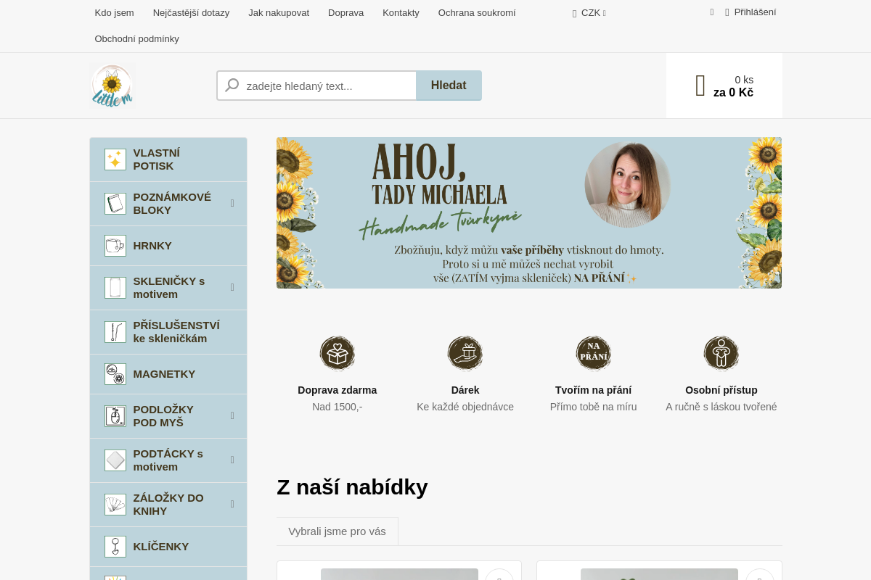Click the Klíčenky keychain icon
Viewport: 871px width, 580px height.
pos(115,547)
